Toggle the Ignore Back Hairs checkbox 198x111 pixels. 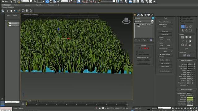(181, 19)
